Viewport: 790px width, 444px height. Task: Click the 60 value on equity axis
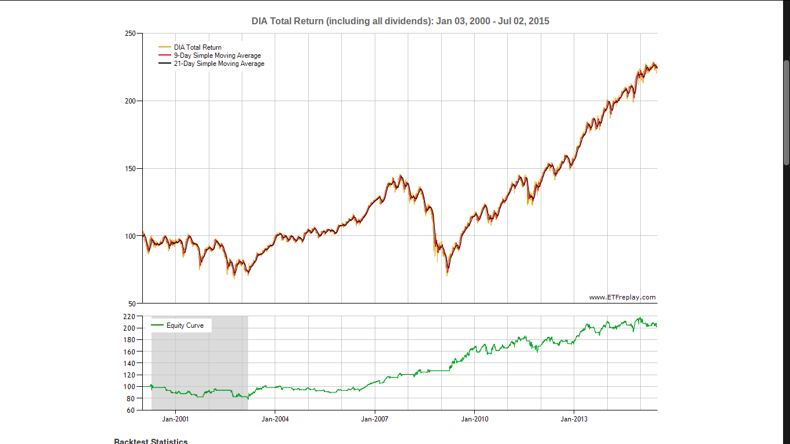coord(131,410)
